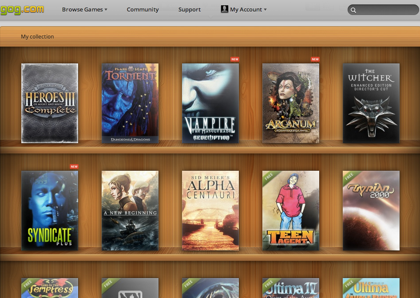This screenshot has width=420, height=298.
Task: Open the Arcanum game cover
Action: coord(291,103)
